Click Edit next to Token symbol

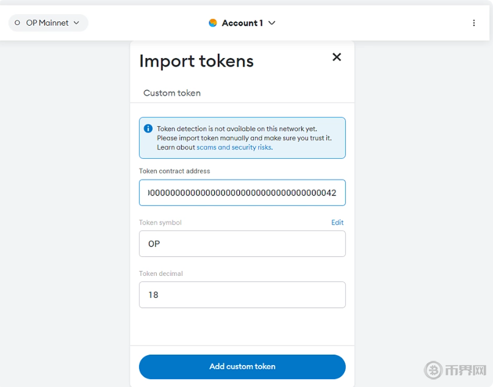tap(337, 223)
